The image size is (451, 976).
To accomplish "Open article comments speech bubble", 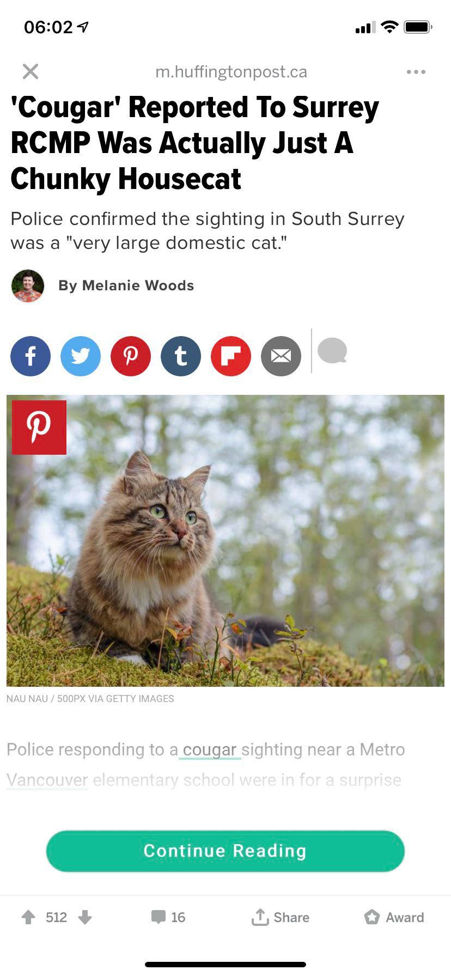I will pos(332,351).
